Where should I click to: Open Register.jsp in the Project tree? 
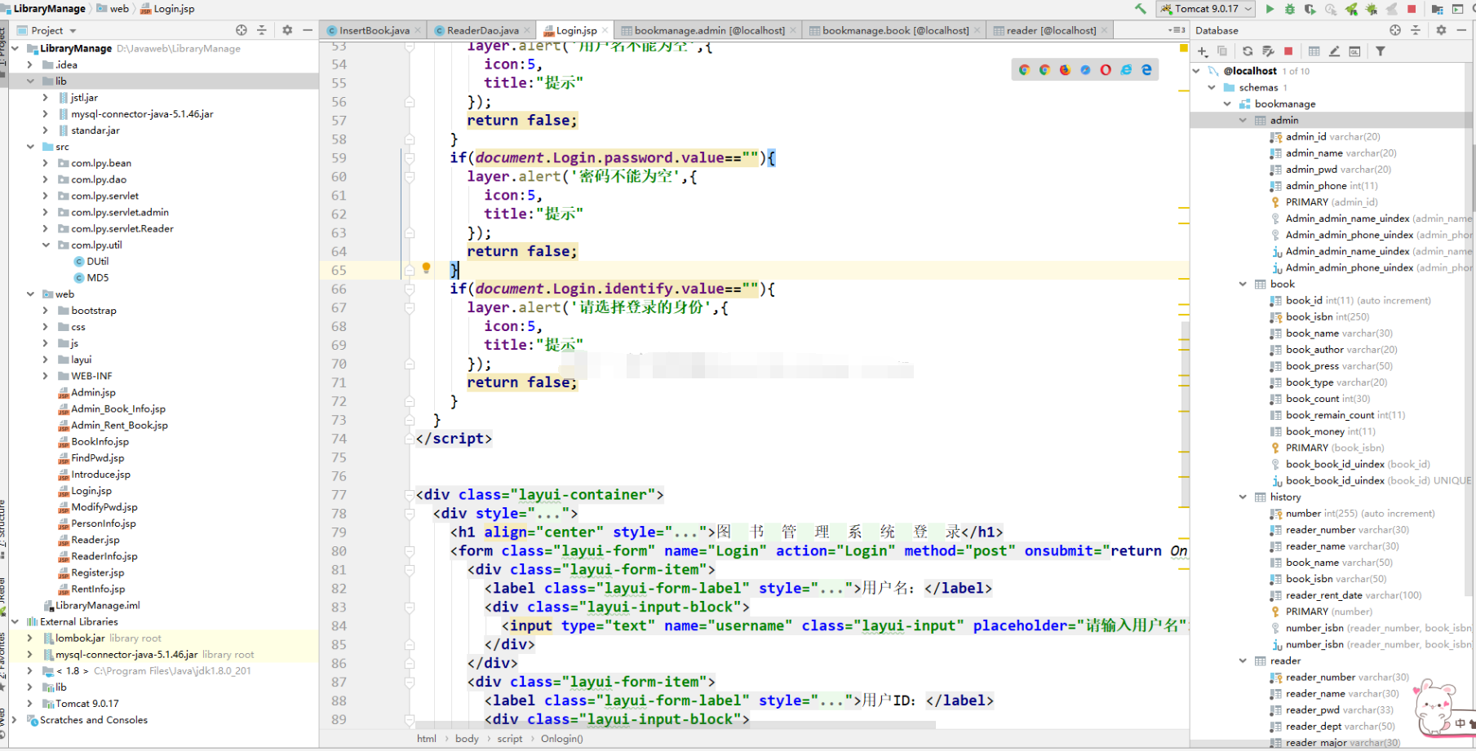point(97,572)
